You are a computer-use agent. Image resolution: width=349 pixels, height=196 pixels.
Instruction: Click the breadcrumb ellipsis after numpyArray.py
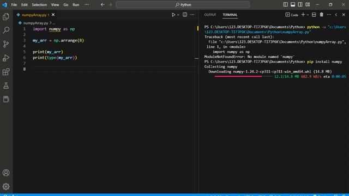tap(54, 23)
